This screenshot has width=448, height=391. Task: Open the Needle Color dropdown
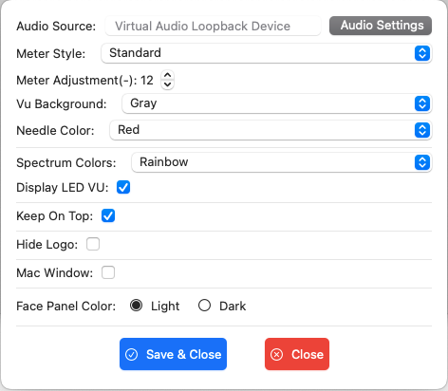coord(271,130)
